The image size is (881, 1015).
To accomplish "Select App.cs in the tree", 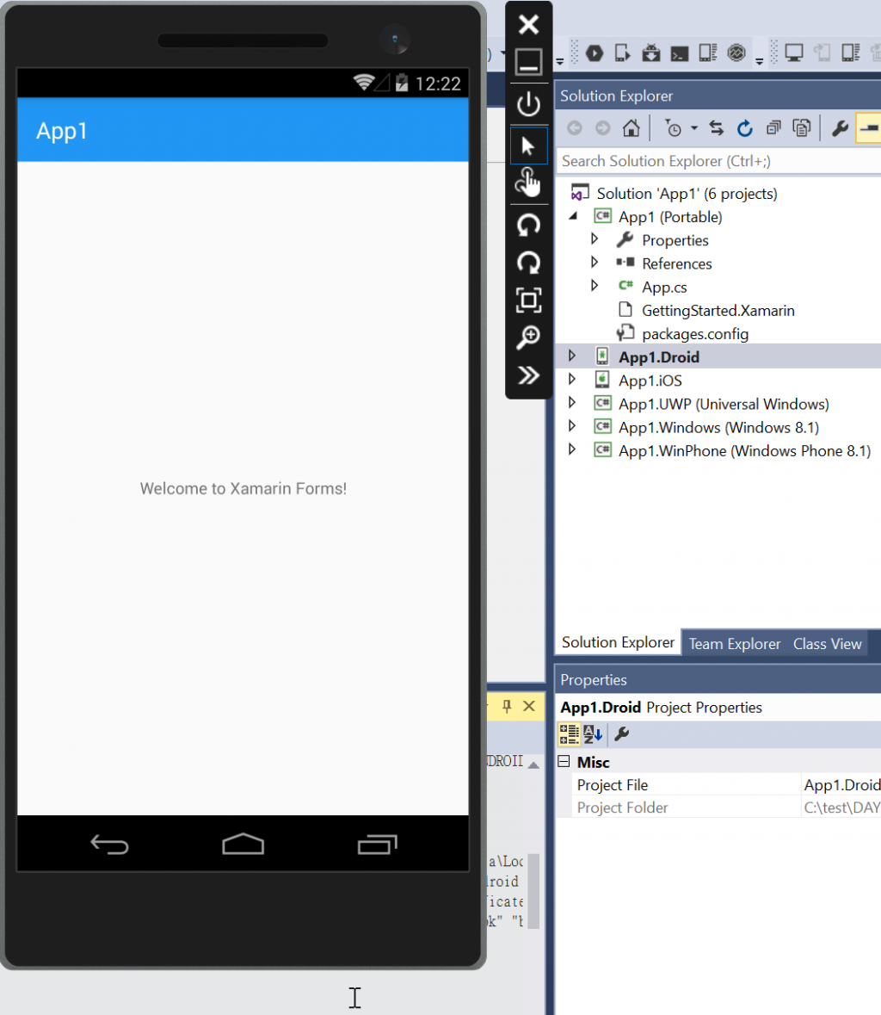I will click(664, 288).
